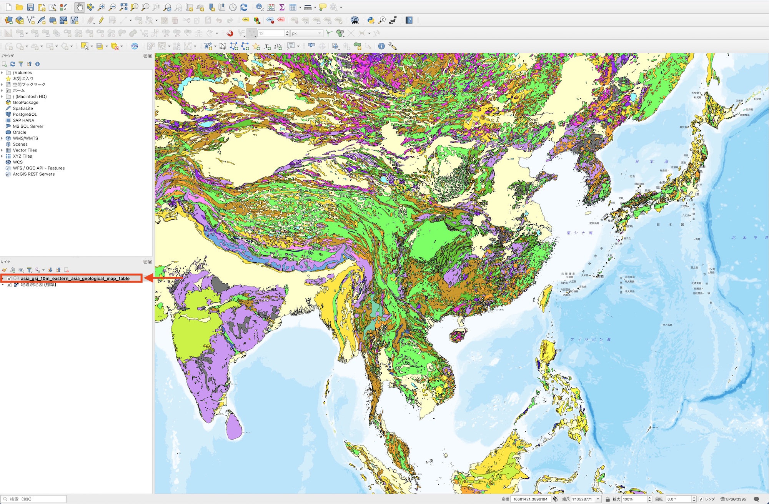Click the 検索 locator search field
The image size is (769, 504).
coord(34,499)
